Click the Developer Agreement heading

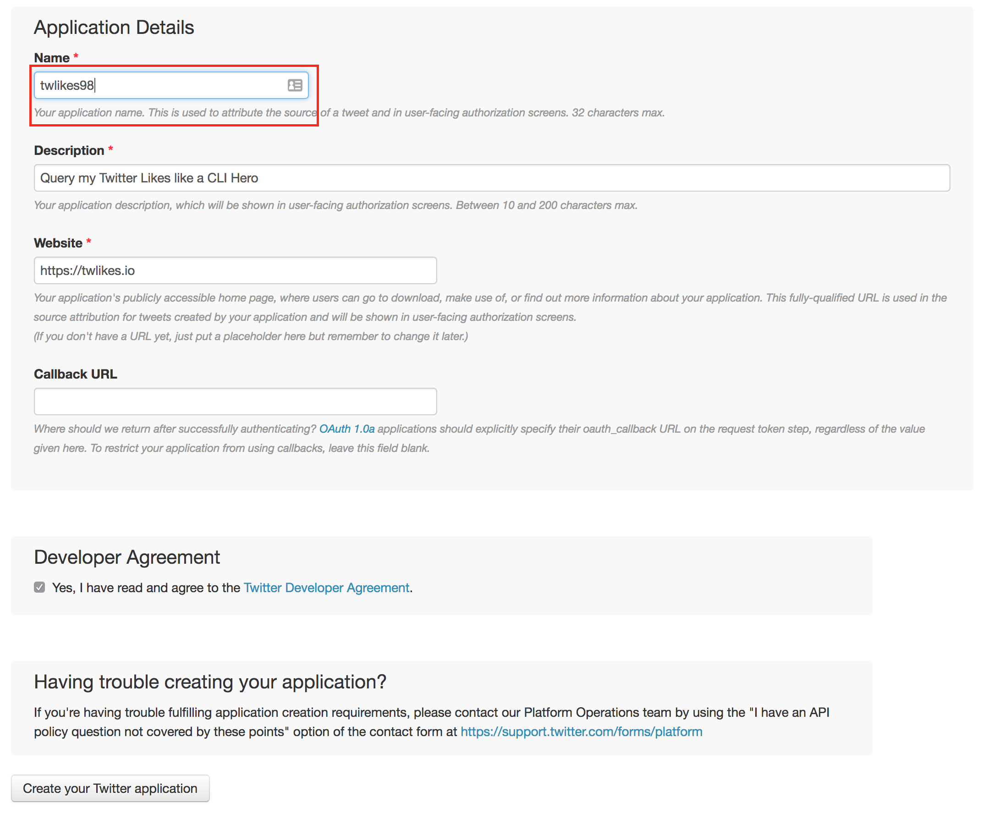pos(126,557)
